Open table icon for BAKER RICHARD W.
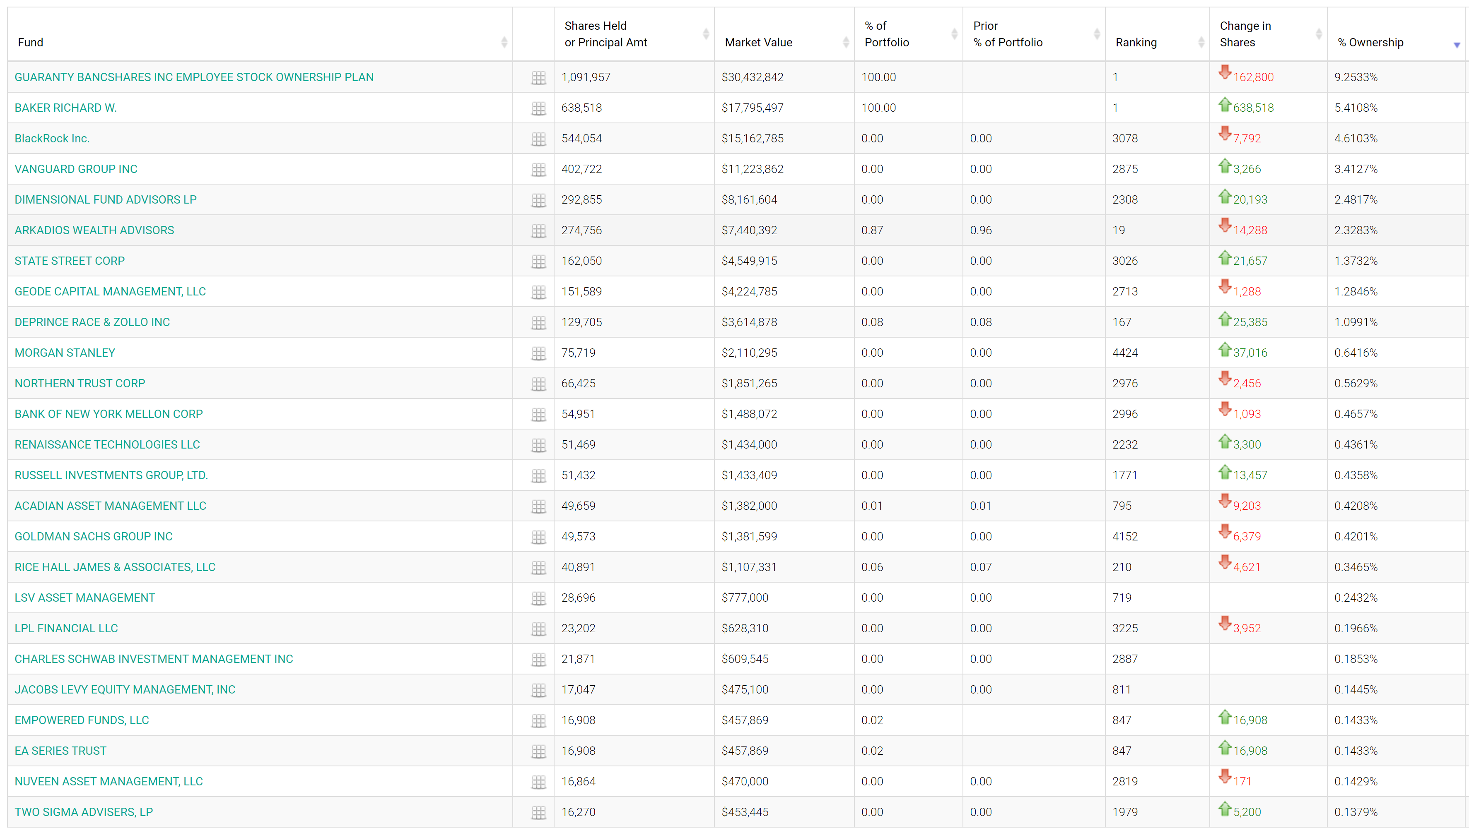The height and width of the screenshot is (828, 1469). pyautogui.click(x=538, y=108)
